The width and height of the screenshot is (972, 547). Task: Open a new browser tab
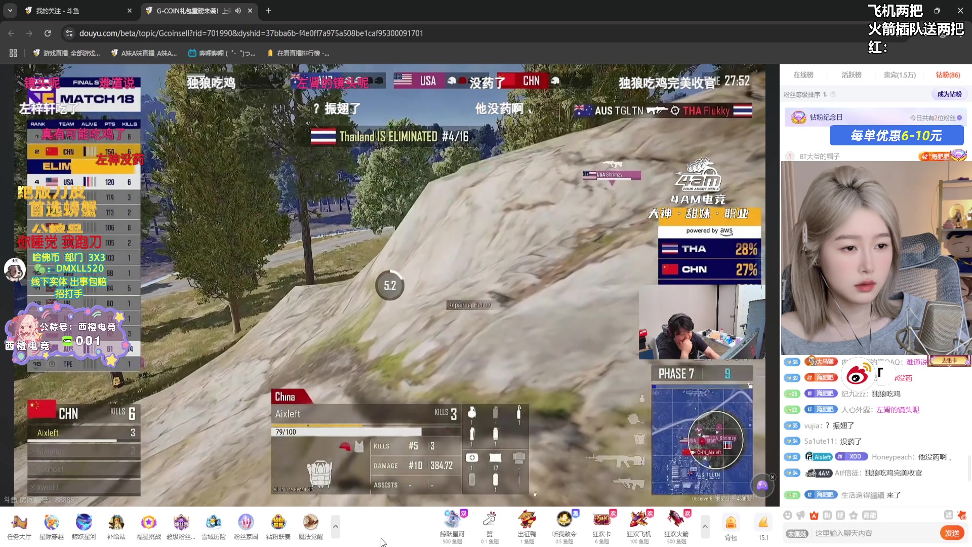(268, 11)
